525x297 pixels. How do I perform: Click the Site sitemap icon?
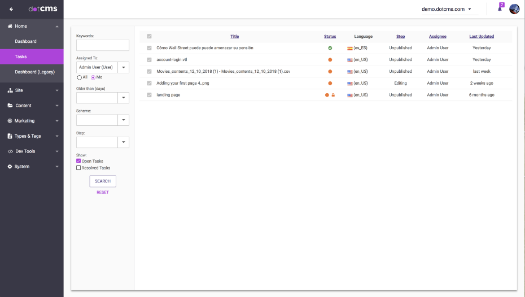(x=10, y=90)
